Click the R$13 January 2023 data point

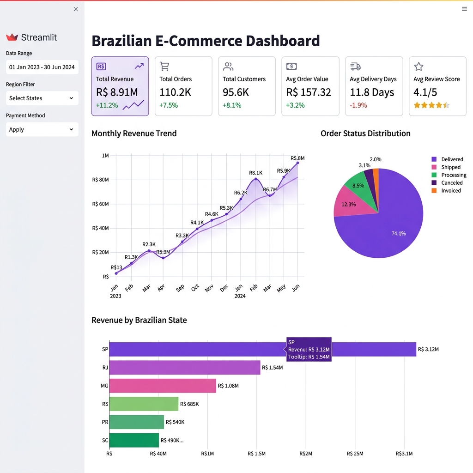[x=116, y=273]
